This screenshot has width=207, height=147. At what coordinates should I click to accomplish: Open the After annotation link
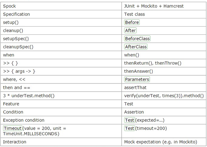click(130, 31)
